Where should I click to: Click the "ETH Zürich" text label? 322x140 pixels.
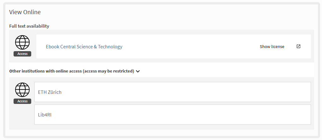tap(50, 92)
